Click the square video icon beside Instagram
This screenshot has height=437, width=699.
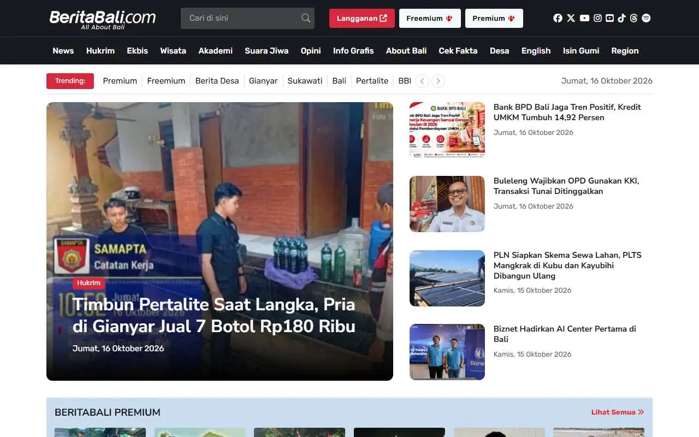(x=609, y=18)
